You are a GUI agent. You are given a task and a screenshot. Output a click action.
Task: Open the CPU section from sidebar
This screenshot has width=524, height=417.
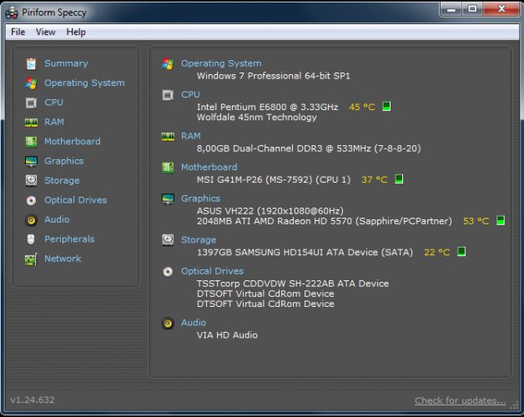coord(53,103)
